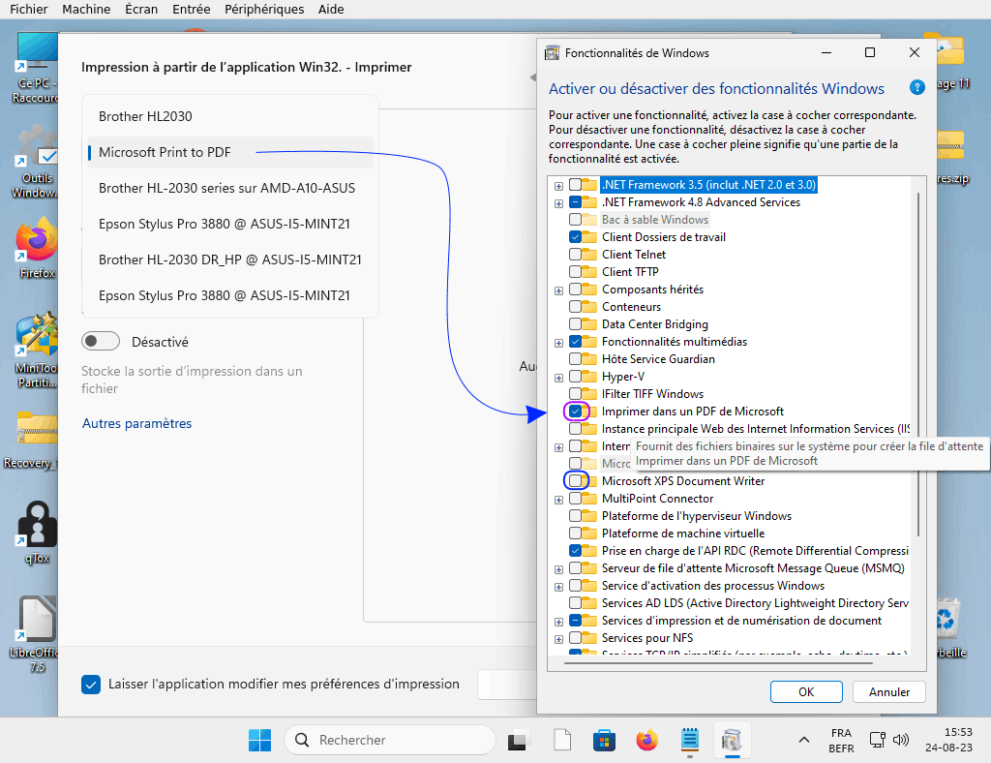The image size is (991, 763).
Task: Open the network status tray icon
Action: [x=877, y=740]
